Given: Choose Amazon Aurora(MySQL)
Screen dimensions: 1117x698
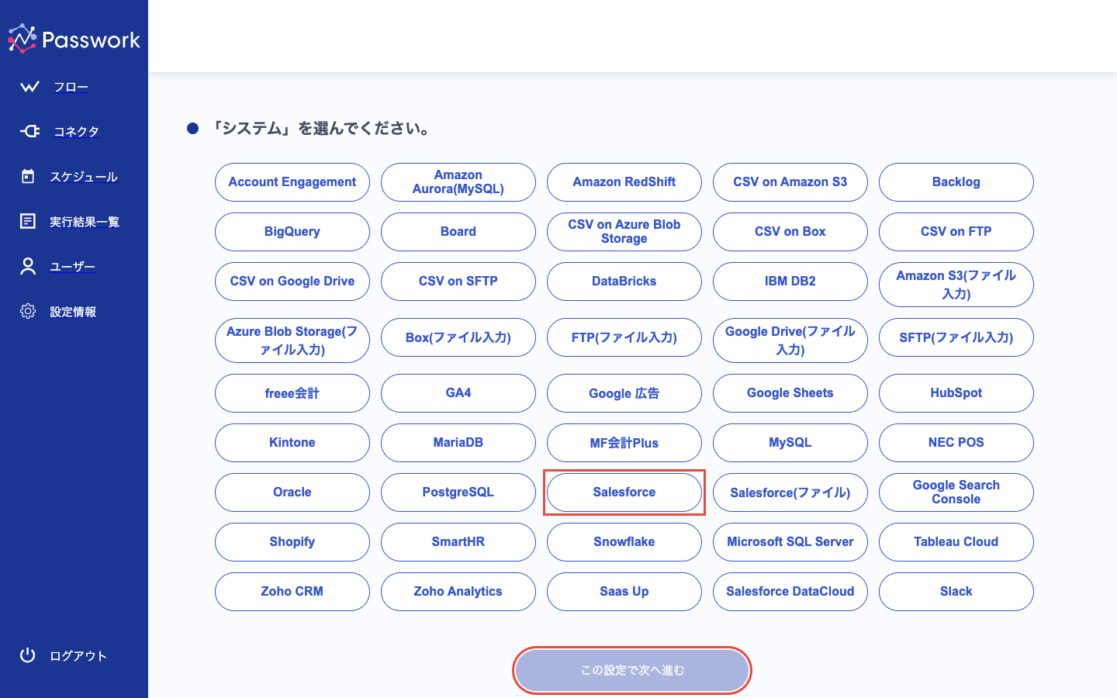Looking at the screenshot, I should click(458, 182).
